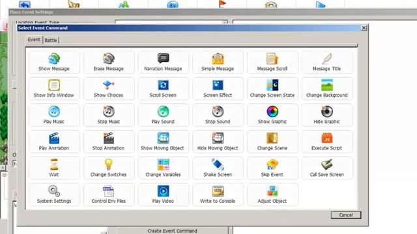417x234 pixels.
Task: Pick the Show Choices command
Action: tap(109, 89)
